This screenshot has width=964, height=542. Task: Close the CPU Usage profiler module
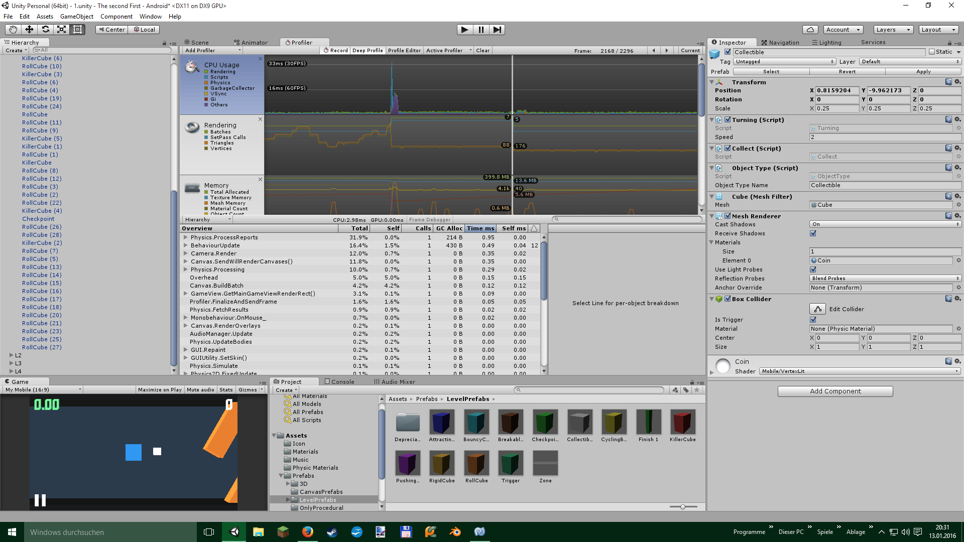tap(260, 59)
